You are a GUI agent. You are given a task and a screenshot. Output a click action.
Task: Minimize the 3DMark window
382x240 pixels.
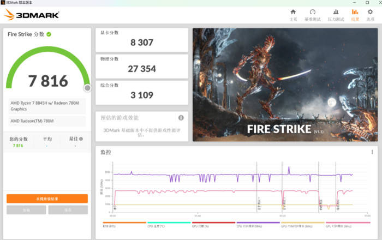[355, 2]
